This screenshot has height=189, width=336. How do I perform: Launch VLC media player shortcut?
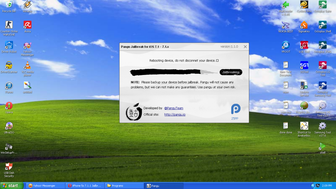tap(28, 65)
